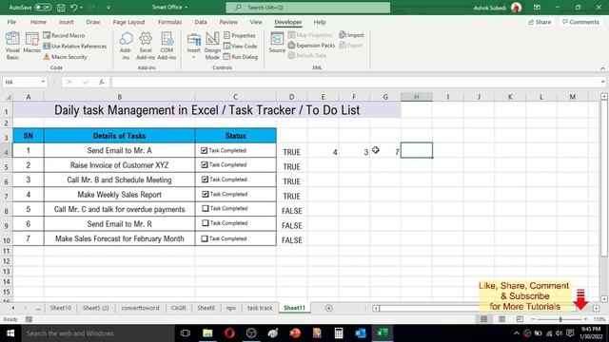The height and width of the screenshot is (342, 609).
Task: Switch to the Insert tab
Action: [67, 22]
